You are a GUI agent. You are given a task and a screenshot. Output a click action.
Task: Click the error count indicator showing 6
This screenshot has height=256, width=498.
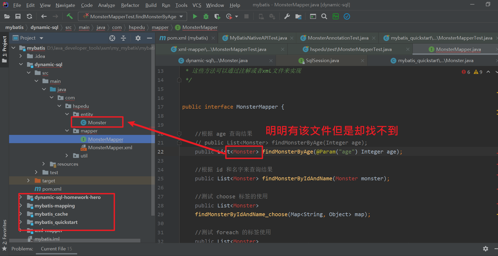pyautogui.click(x=466, y=72)
